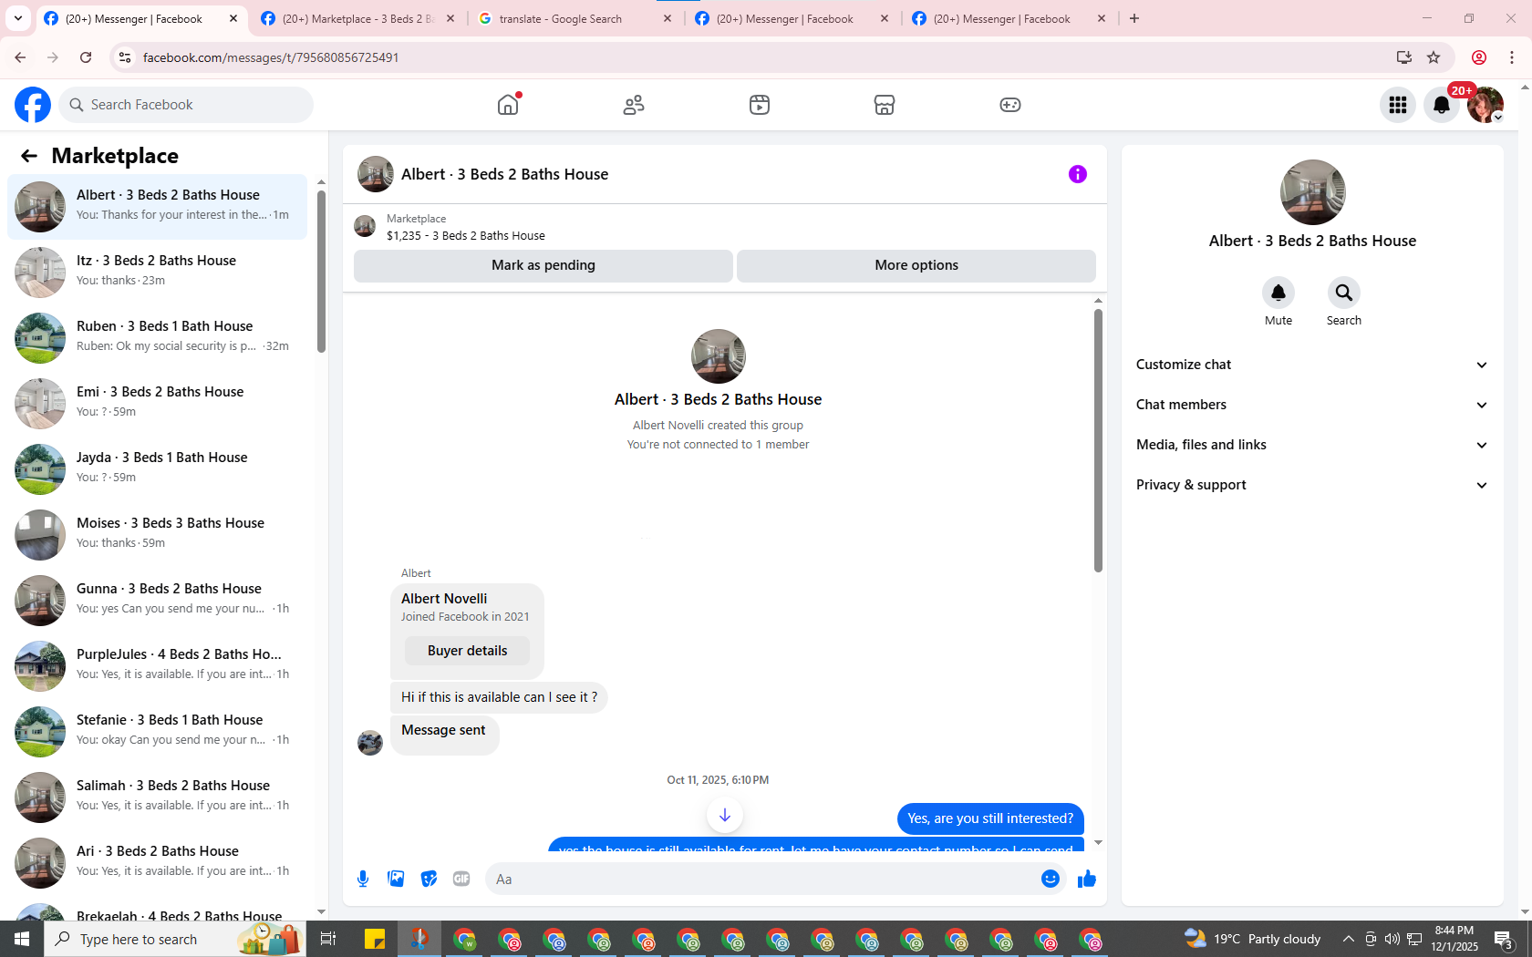Screen dimensions: 1532x957
Task: Click Mark as pending button
Action: (x=543, y=265)
